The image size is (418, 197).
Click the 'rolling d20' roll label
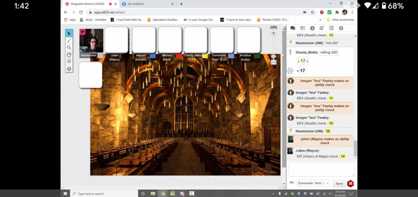coord(329,52)
